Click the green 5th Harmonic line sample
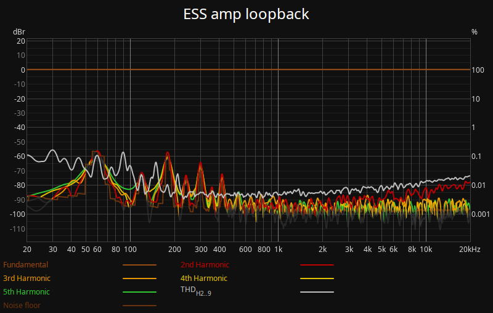Image resolution: width=493 pixels, height=313 pixels. (140, 292)
